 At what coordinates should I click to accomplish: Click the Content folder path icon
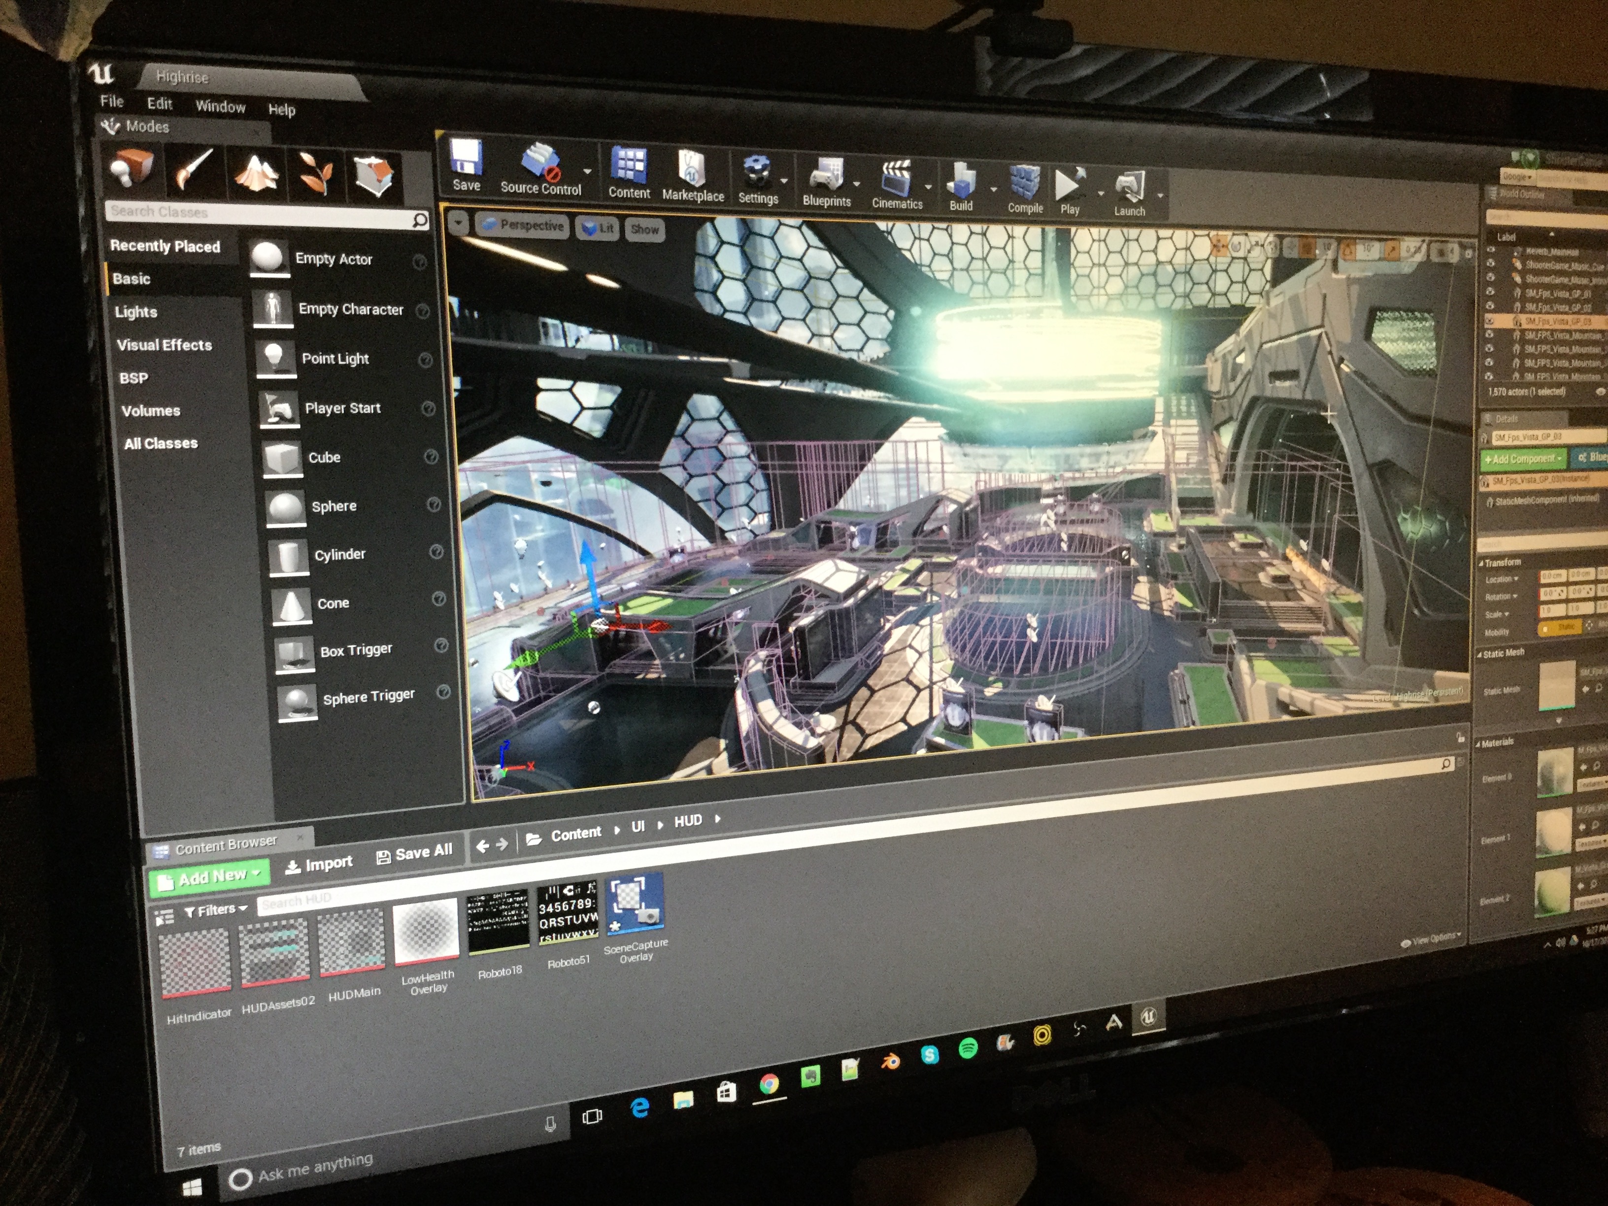(534, 839)
